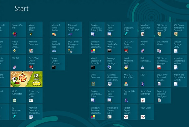Open Service Configuration Editor (x64) tile

pyautogui.click(x=97, y=30)
